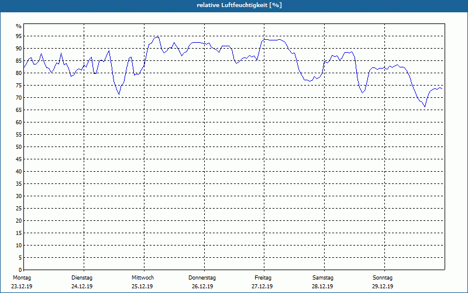Screen dimensions: 468x293
Task: Click the date '25.12.19'
Action: click(x=142, y=287)
